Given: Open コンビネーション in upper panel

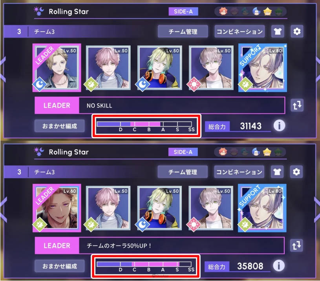Looking at the screenshot, I should click(240, 31).
